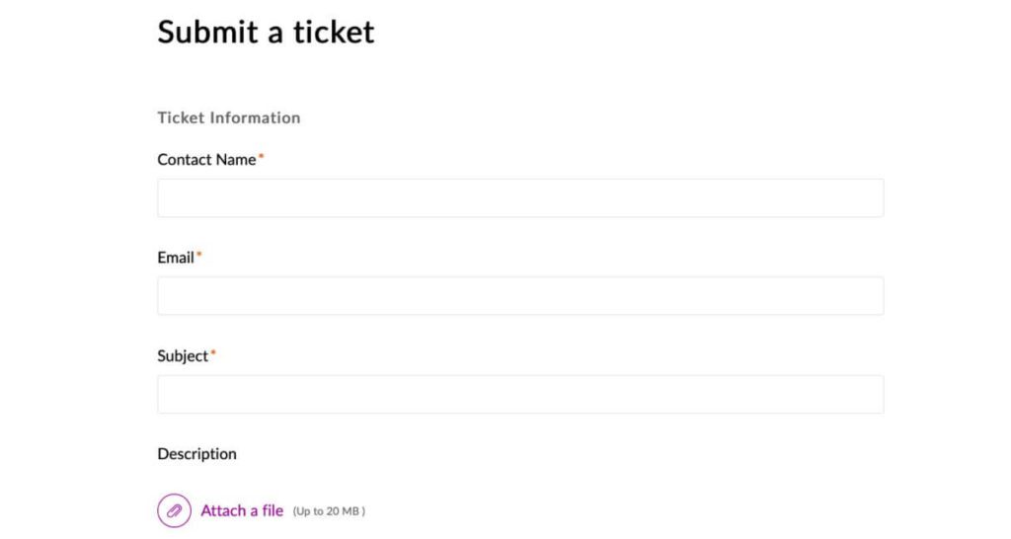Screen dimensions: 1011x539
Task: Click the required asterisk beside Contact Name
Action: click(x=262, y=156)
